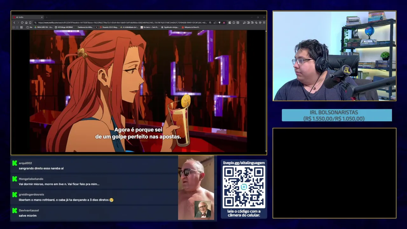This screenshot has height=229, width=407.
Task: Open the IAs bookmarks folder
Action: 30,27
